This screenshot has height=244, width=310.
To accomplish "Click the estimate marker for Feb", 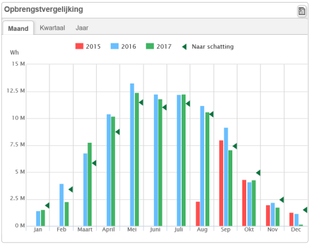I will point(70,189).
